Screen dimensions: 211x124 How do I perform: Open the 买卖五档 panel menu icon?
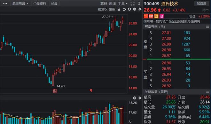pos(207,27)
